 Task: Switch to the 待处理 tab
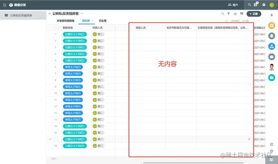[x=86, y=21]
